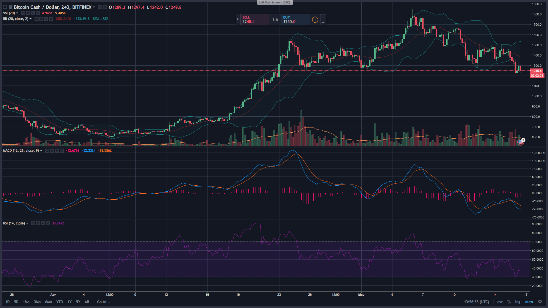Select the 1Mo time range

(26, 302)
